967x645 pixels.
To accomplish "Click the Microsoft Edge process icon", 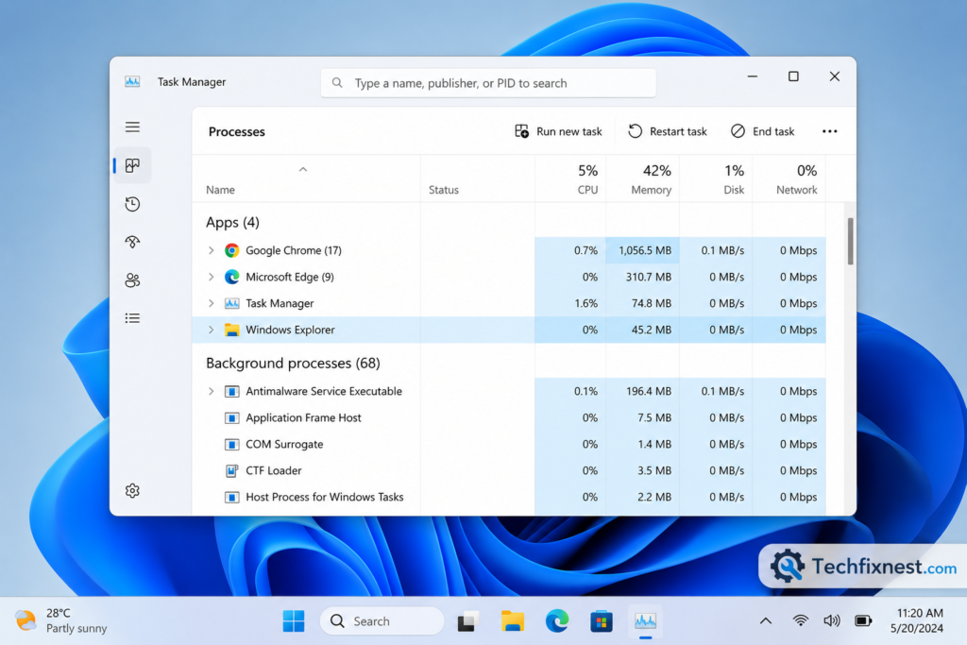I will [x=232, y=277].
